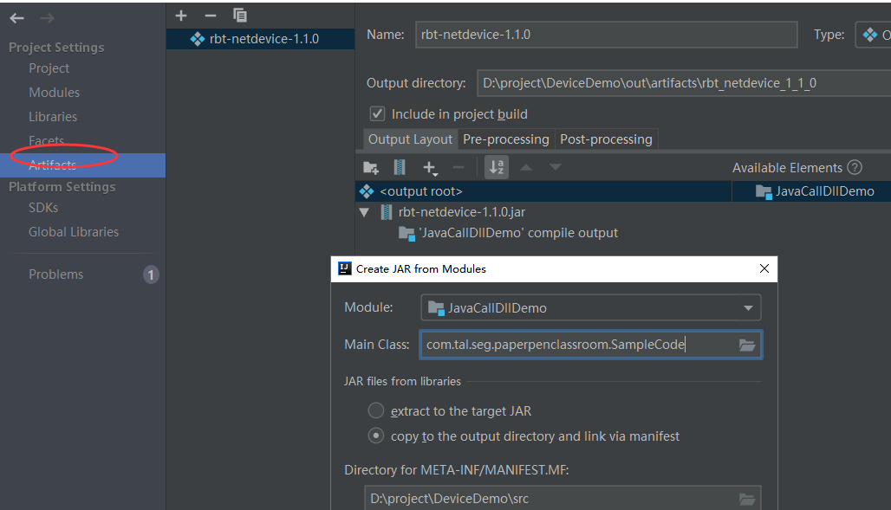Switch to the Post-processing tab
The image size is (891, 510).
coord(606,139)
